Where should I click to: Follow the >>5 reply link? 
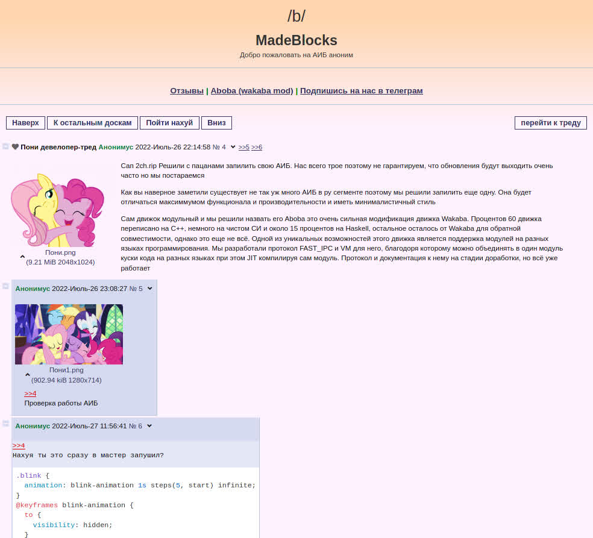click(244, 147)
